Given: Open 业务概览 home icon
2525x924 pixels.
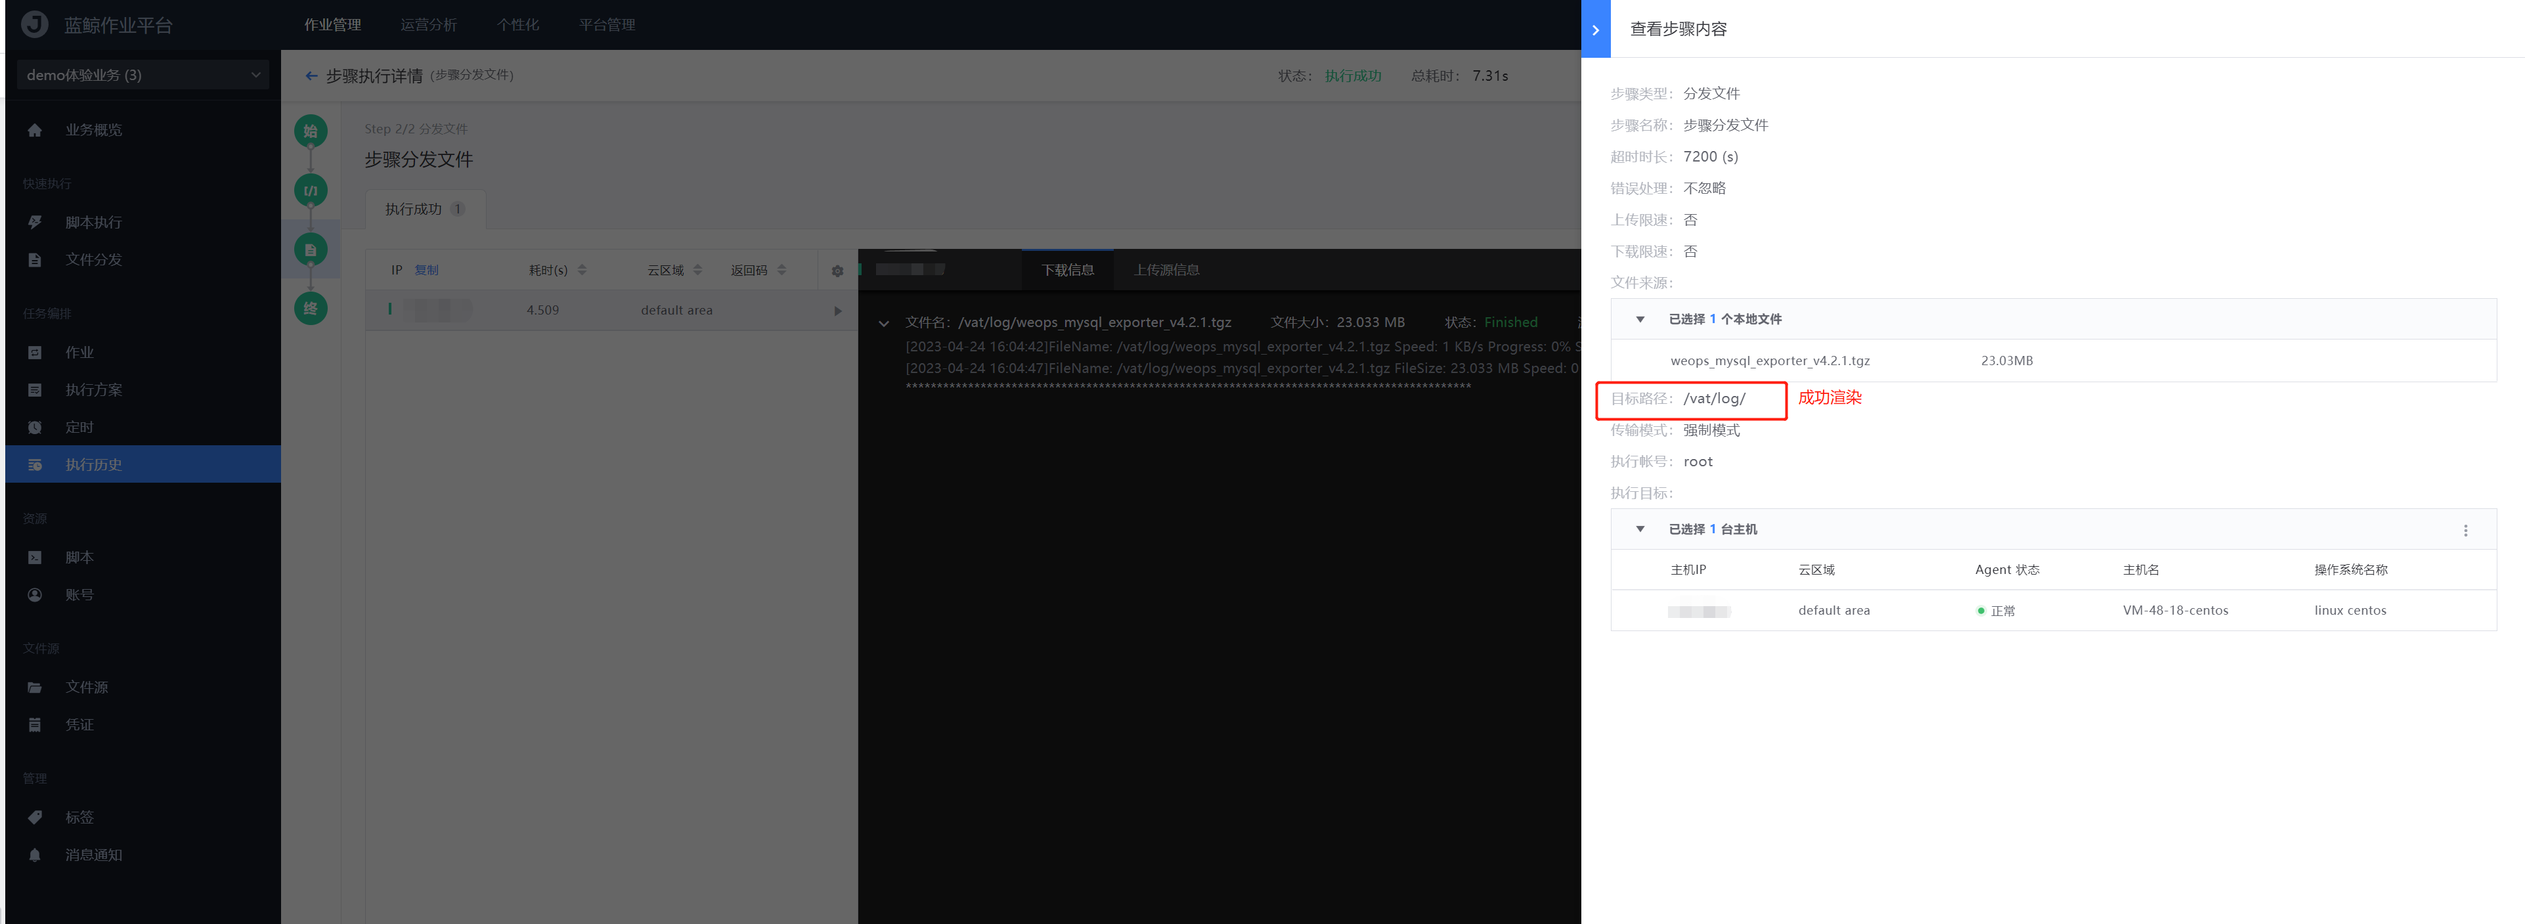Looking at the screenshot, I should tap(34, 130).
